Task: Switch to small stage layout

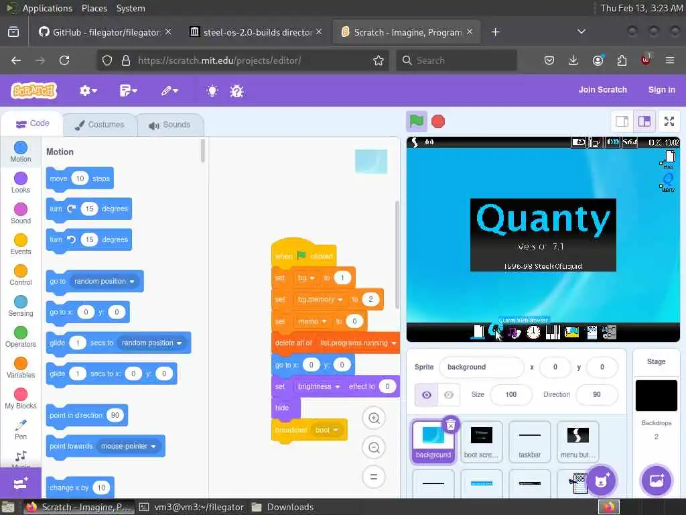Action: click(x=622, y=121)
